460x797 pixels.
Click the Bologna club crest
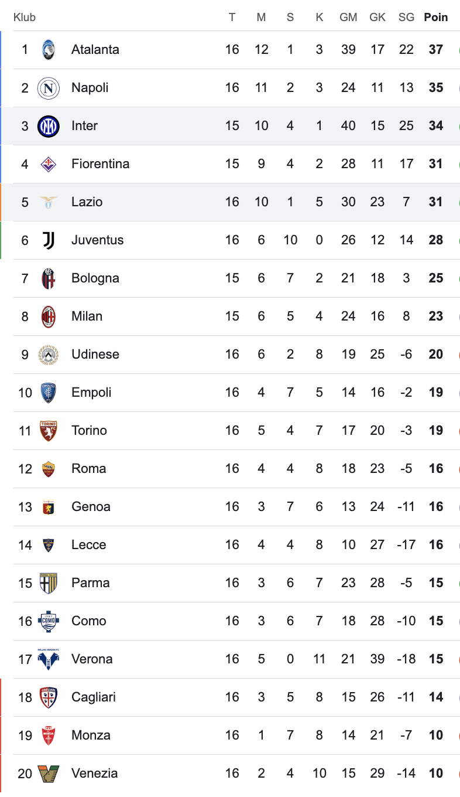pyautogui.click(x=49, y=278)
